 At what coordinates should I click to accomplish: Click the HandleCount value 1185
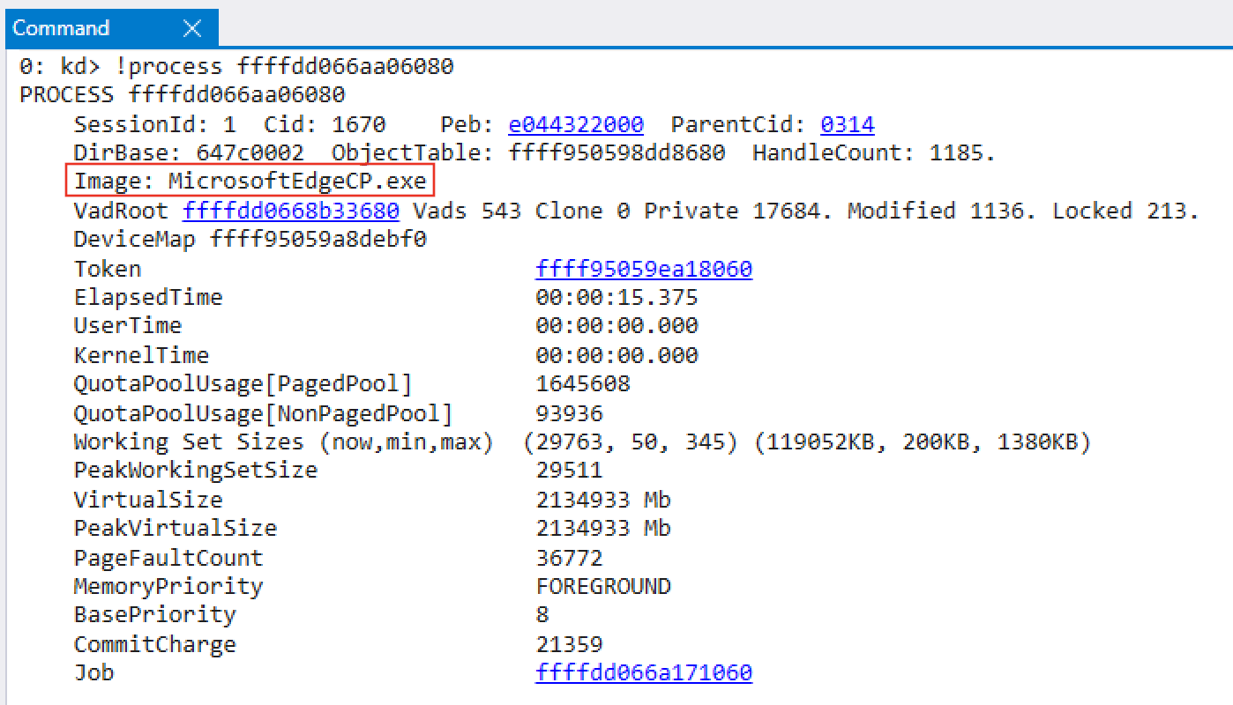click(962, 153)
